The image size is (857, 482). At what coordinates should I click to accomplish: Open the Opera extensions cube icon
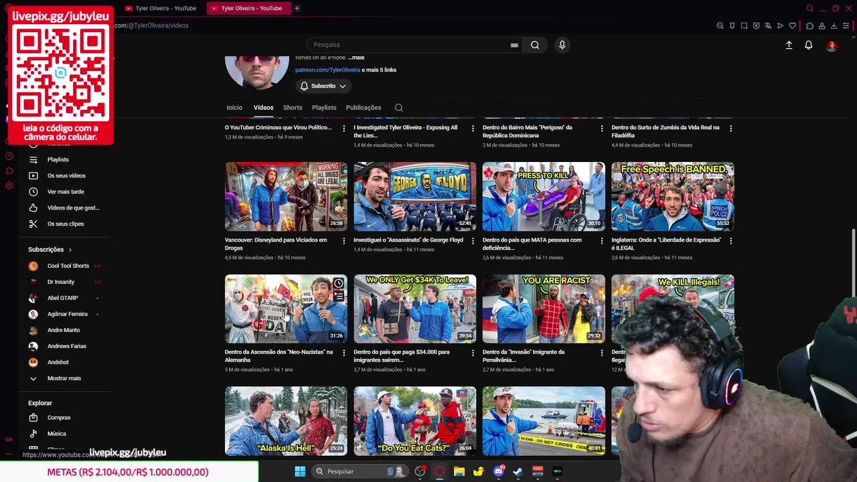click(x=809, y=26)
